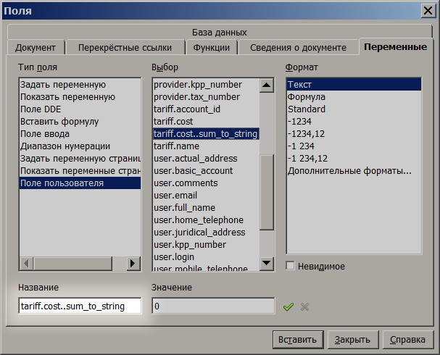
Task: Choose -1234,12 number format
Action: pyautogui.click(x=354, y=134)
